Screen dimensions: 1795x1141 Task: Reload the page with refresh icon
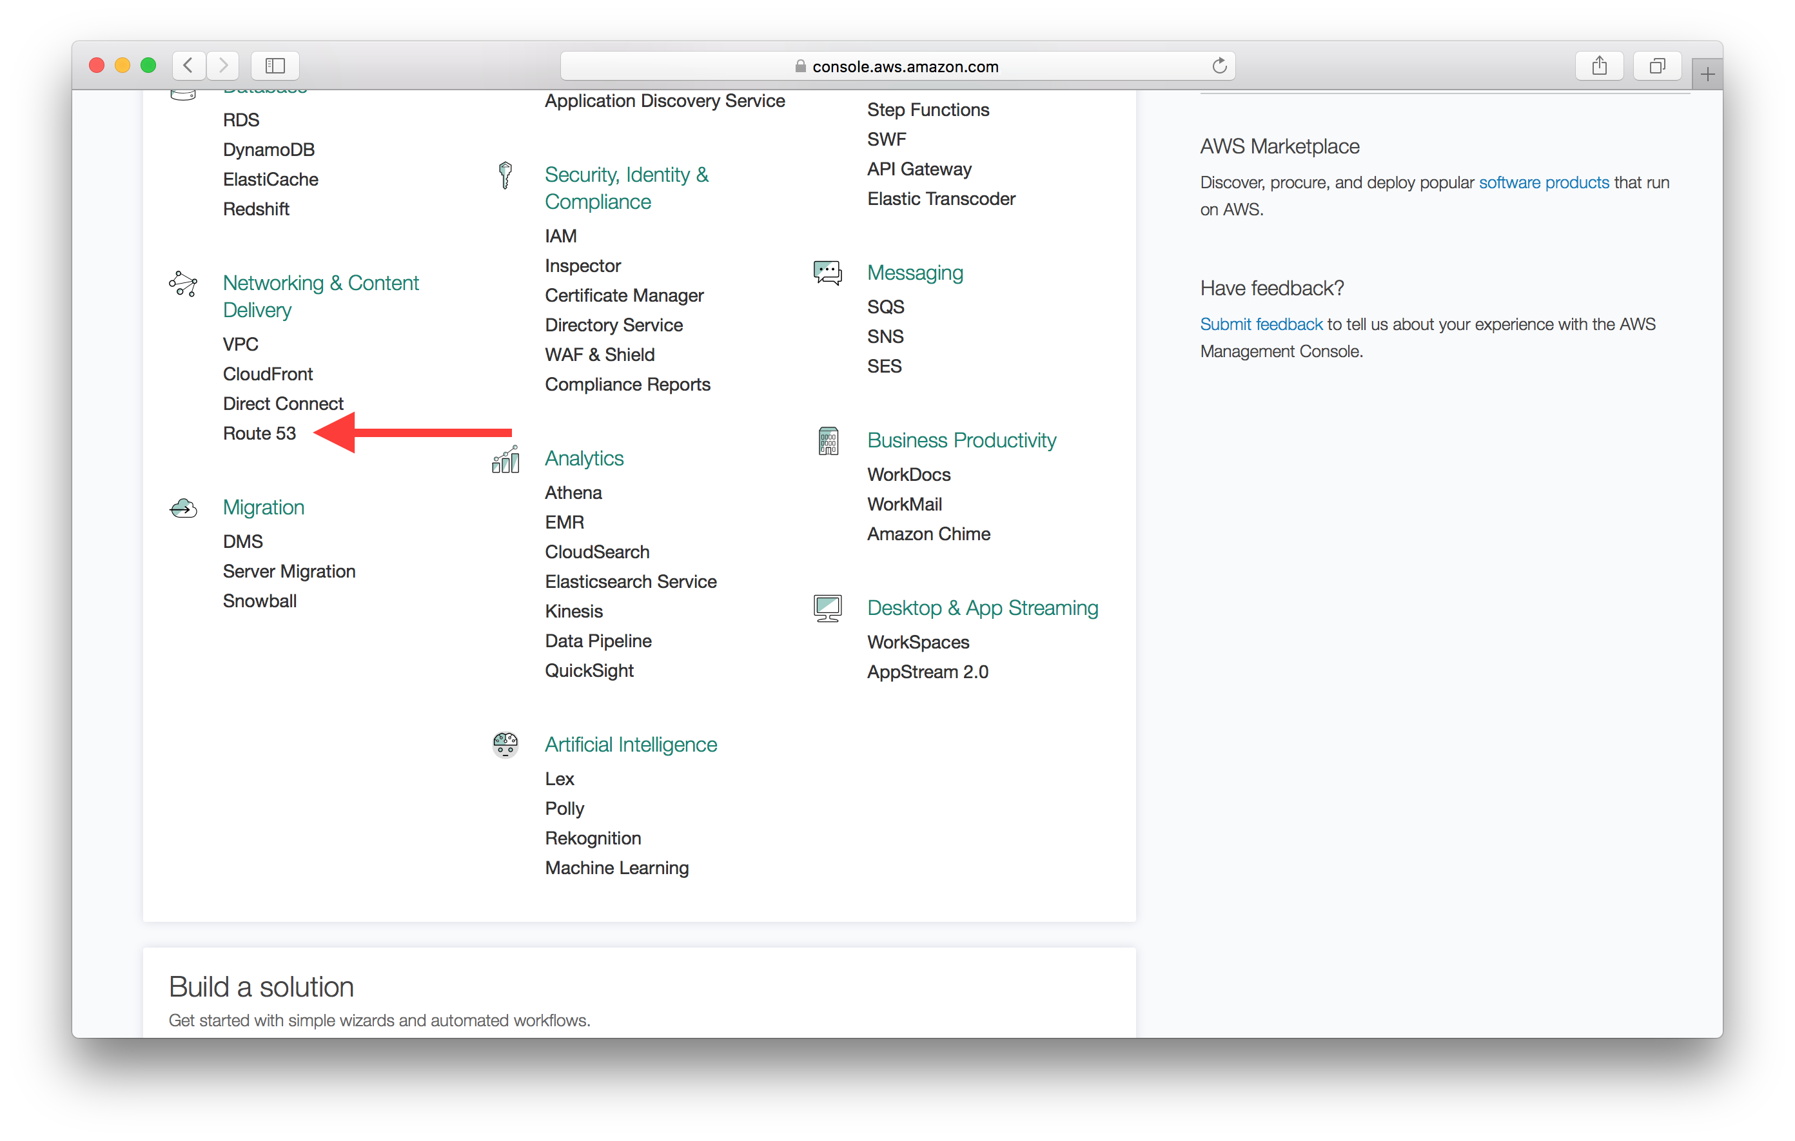1219,66
